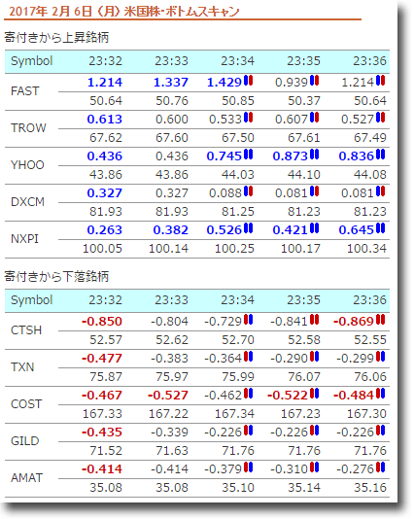Open the blue candlestick icon beside YHOO 0.836
414x519 pixels.
381,155
